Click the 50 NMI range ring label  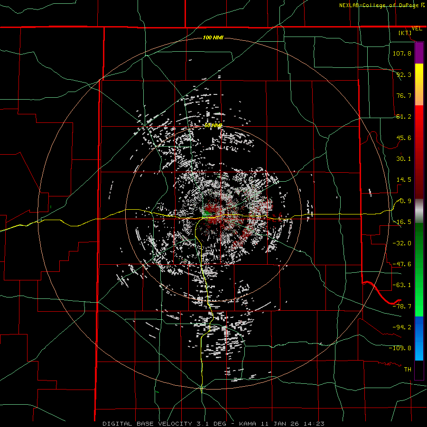(x=213, y=125)
